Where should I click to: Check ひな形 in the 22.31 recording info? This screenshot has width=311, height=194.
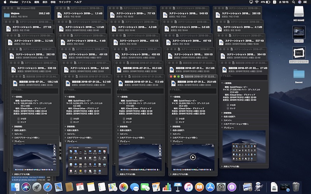click(72, 119)
